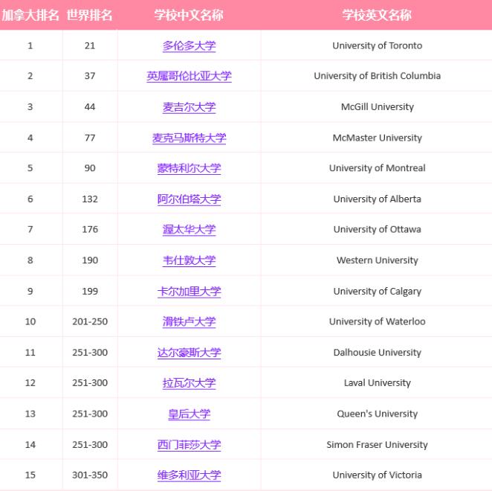
Task: Click Canada rank 15 in Victoria row
Action: 30,475
